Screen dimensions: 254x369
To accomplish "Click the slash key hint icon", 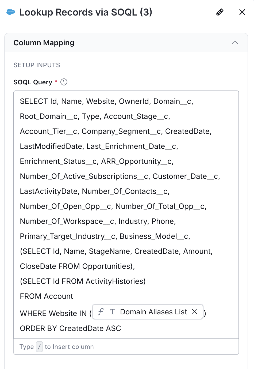I will 39,347.
